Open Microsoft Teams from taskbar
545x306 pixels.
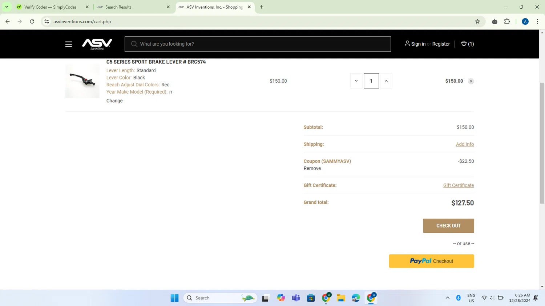(x=296, y=298)
